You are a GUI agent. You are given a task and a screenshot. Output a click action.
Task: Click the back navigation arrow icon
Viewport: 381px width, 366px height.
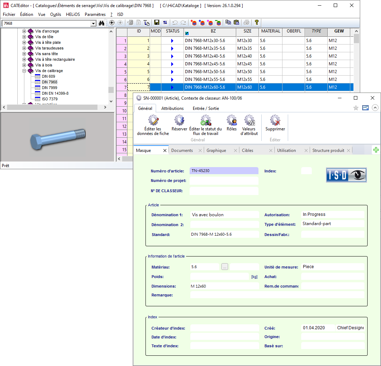[x=112, y=23]
